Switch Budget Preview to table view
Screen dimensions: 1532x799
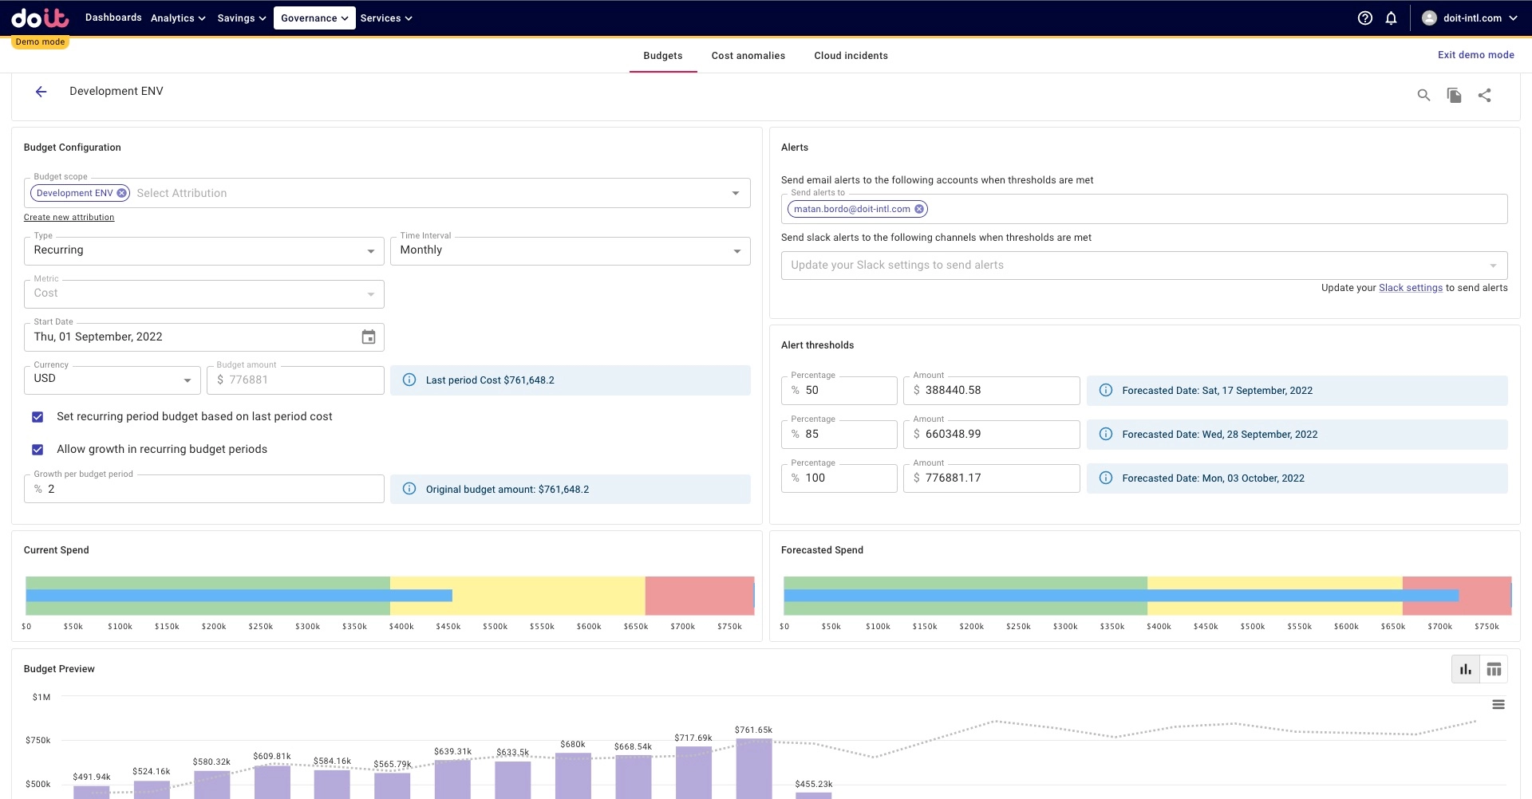point(1494,669)
